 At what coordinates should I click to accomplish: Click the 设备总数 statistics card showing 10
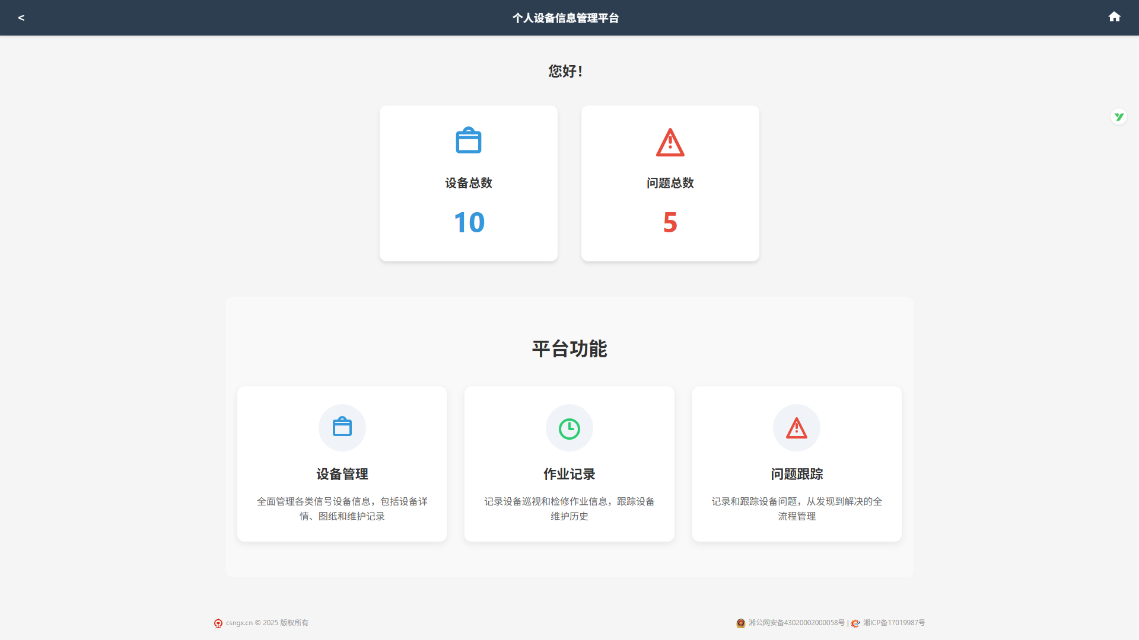pyautogui.click(x=468, y=183)
